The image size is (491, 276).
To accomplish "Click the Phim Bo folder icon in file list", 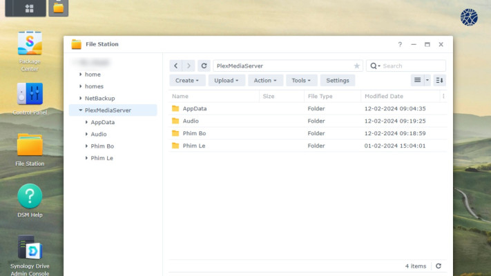I will [x=175, y=133].
